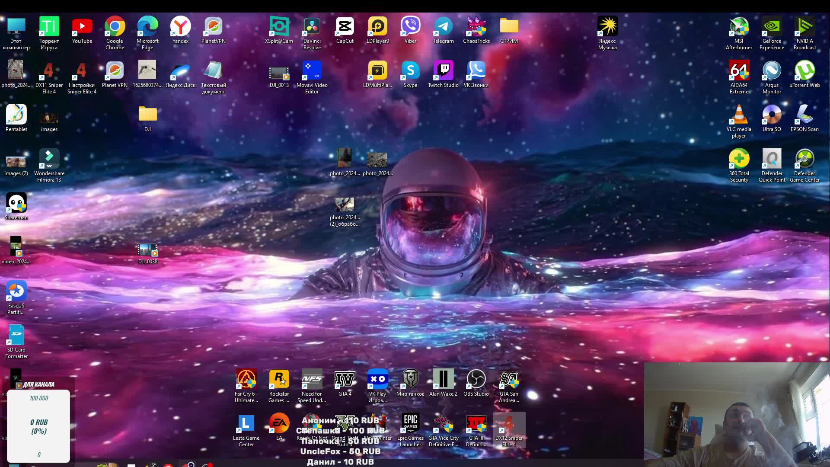Image resolution: width=830 pixels, height=467 pixels.
Task: Click the webcam overlay preview
Action: (x=737, y=414)
